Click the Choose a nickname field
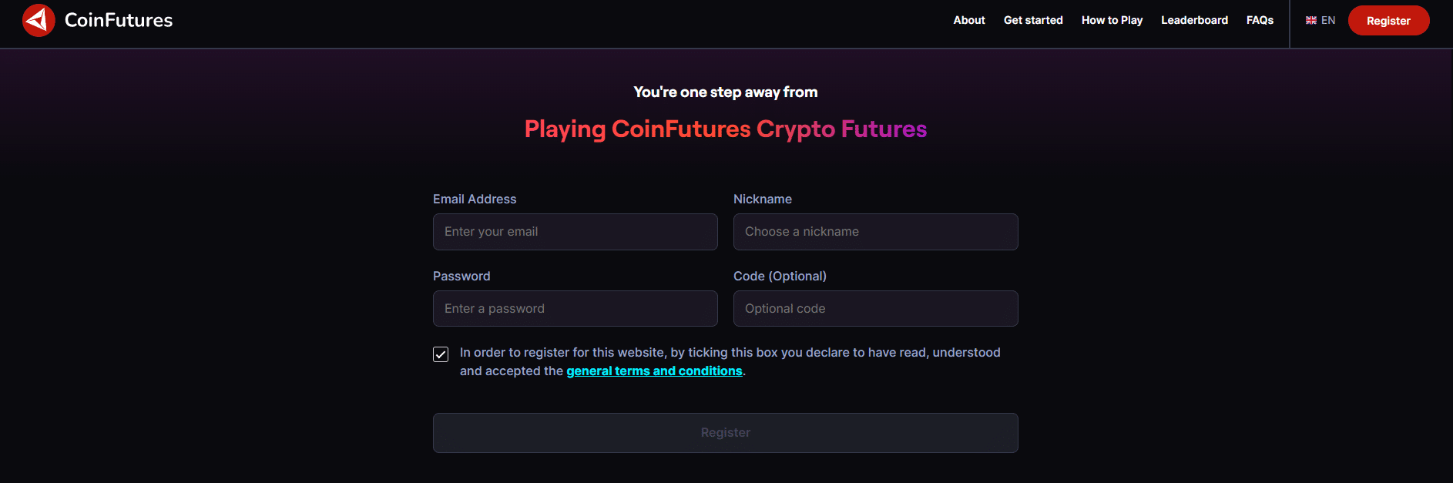The height and width of the screenshot is (483, 1453). tap(875, 232)
